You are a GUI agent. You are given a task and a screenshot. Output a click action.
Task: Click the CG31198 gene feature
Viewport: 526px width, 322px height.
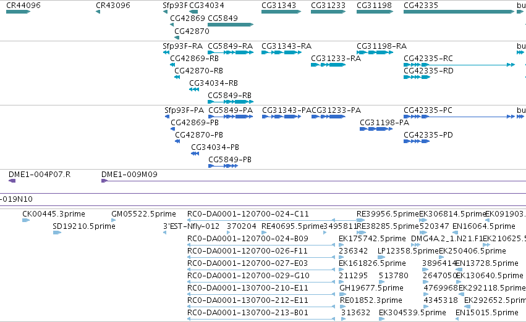[x=375, y=12]
